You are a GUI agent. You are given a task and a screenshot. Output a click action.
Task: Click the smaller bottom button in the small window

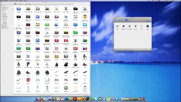pos(136,50)
